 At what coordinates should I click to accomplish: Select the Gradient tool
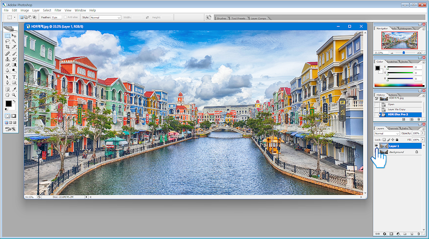click(x=14, y=65)
